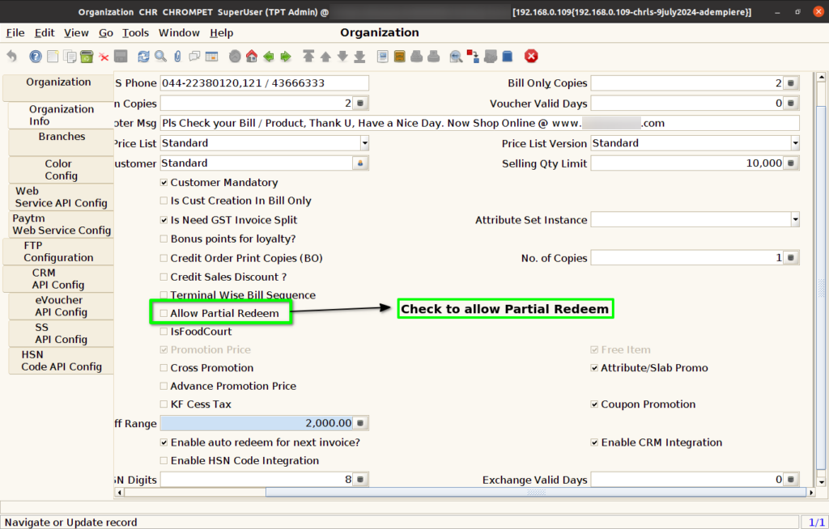Uncheck the Coupon Promotion checkbox
The image size is (829, 529).
594,404
